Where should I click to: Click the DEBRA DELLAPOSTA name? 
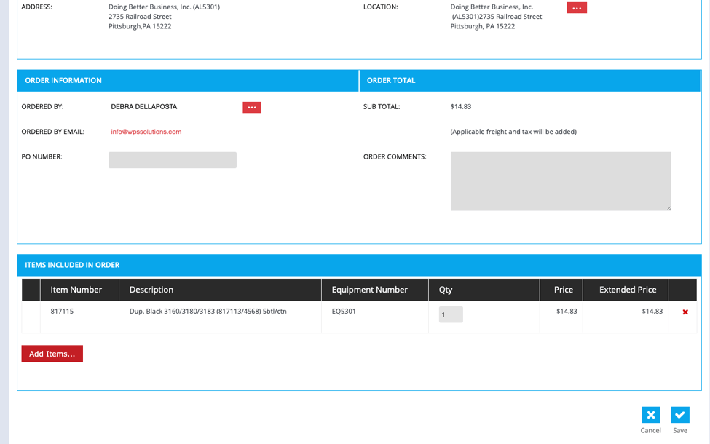click(x=144, y=107)
